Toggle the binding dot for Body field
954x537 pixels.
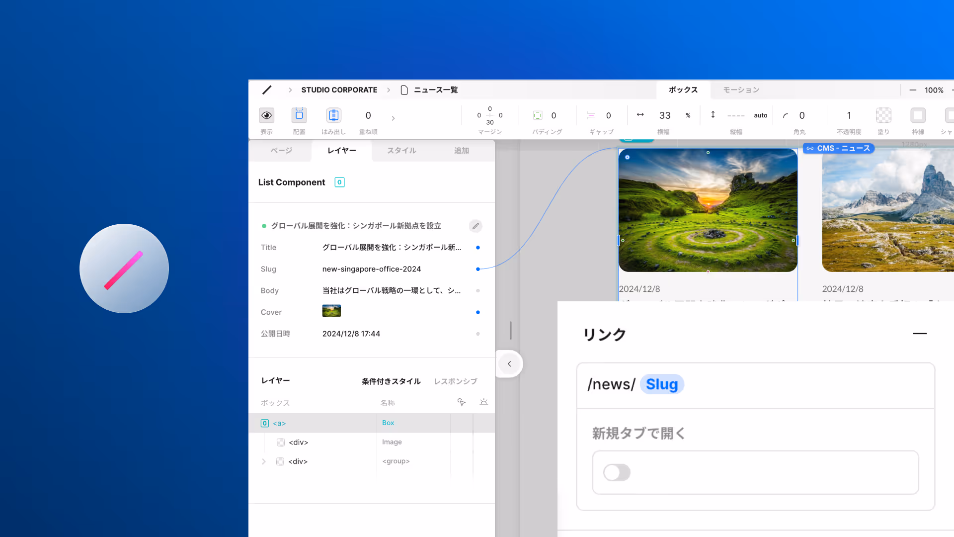tap(478, 291)
